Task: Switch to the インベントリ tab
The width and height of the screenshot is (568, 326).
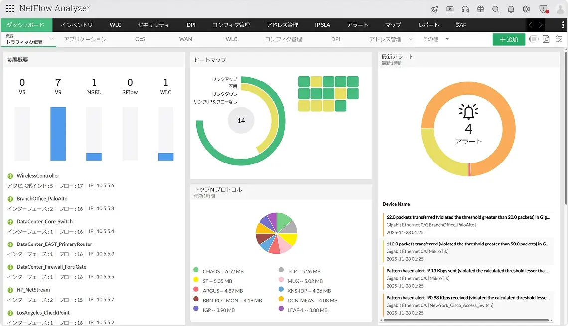Action: coord(77,25)
